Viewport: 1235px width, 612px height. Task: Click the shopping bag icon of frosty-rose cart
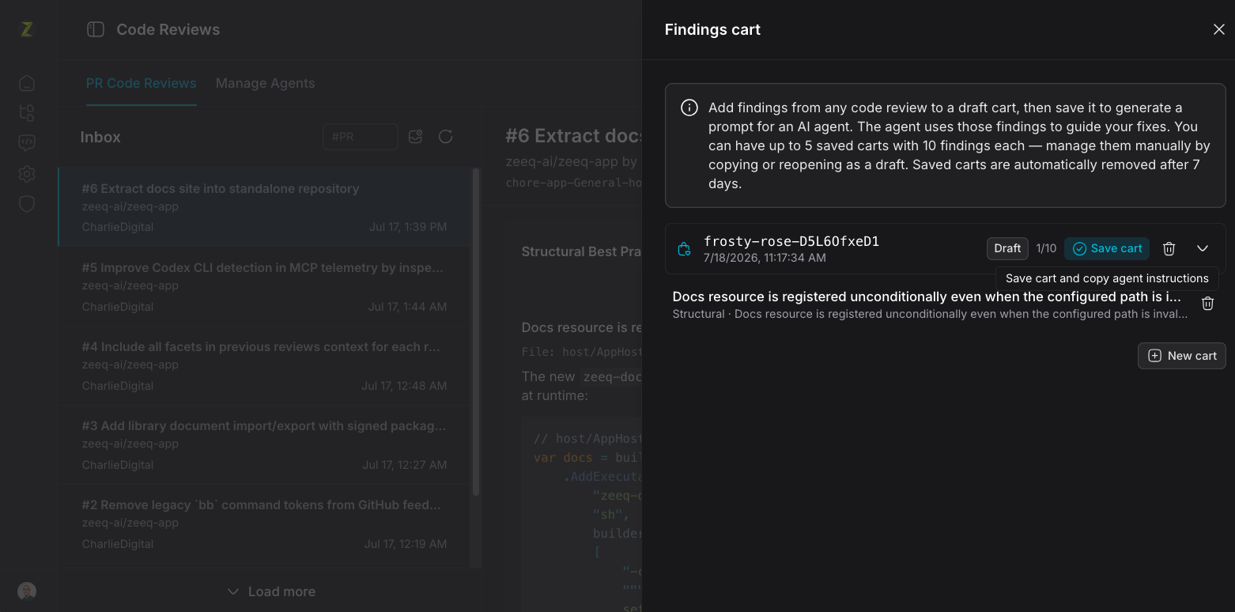coord(685,249)
